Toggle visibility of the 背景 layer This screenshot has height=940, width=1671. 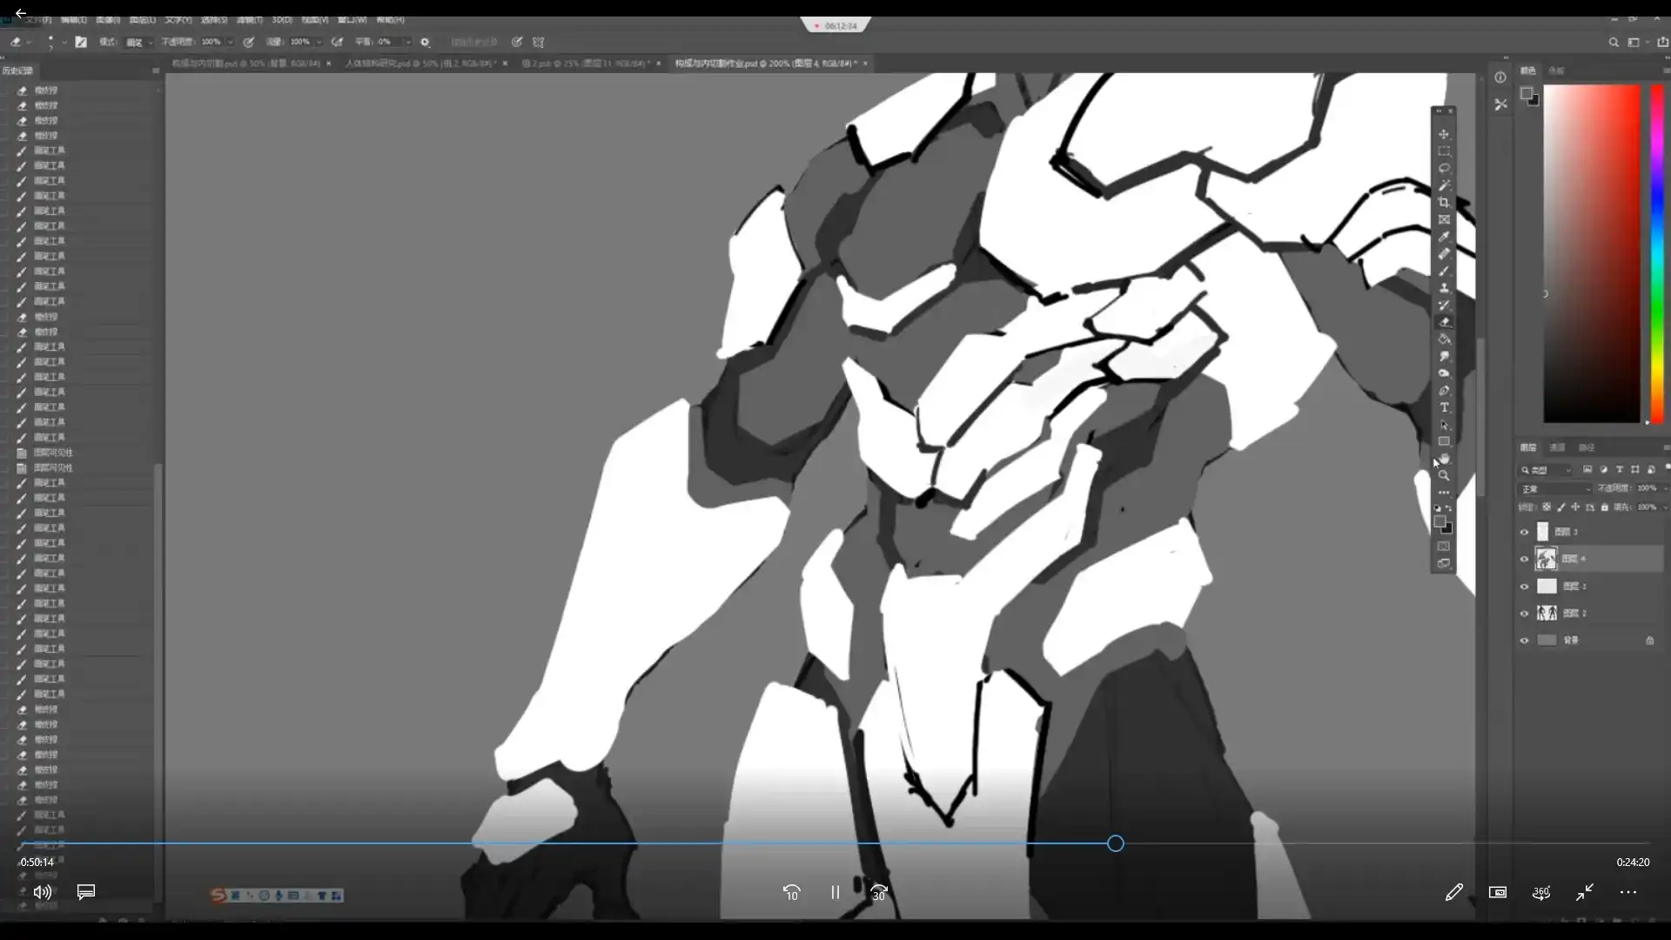[x=1524, y=641]
